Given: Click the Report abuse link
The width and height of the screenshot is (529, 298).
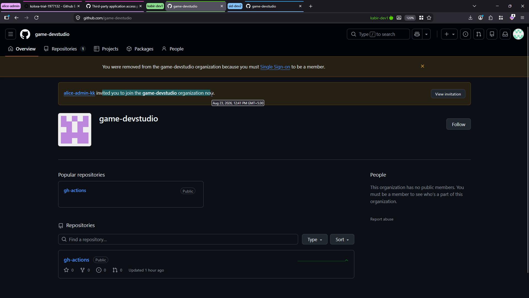Looking at the screenshot, I should 382,219.
